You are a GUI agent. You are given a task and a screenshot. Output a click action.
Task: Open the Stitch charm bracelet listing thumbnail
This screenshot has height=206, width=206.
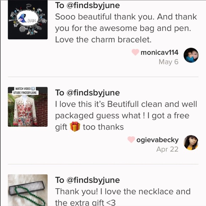pos(28,20)
